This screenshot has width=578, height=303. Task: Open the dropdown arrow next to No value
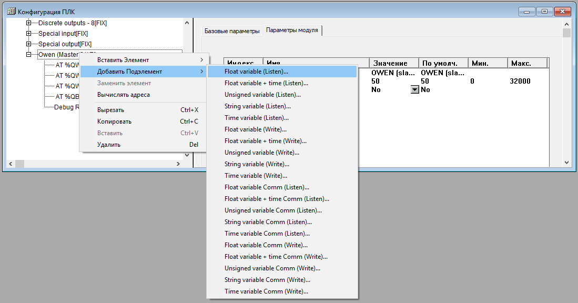pos(414,90)
